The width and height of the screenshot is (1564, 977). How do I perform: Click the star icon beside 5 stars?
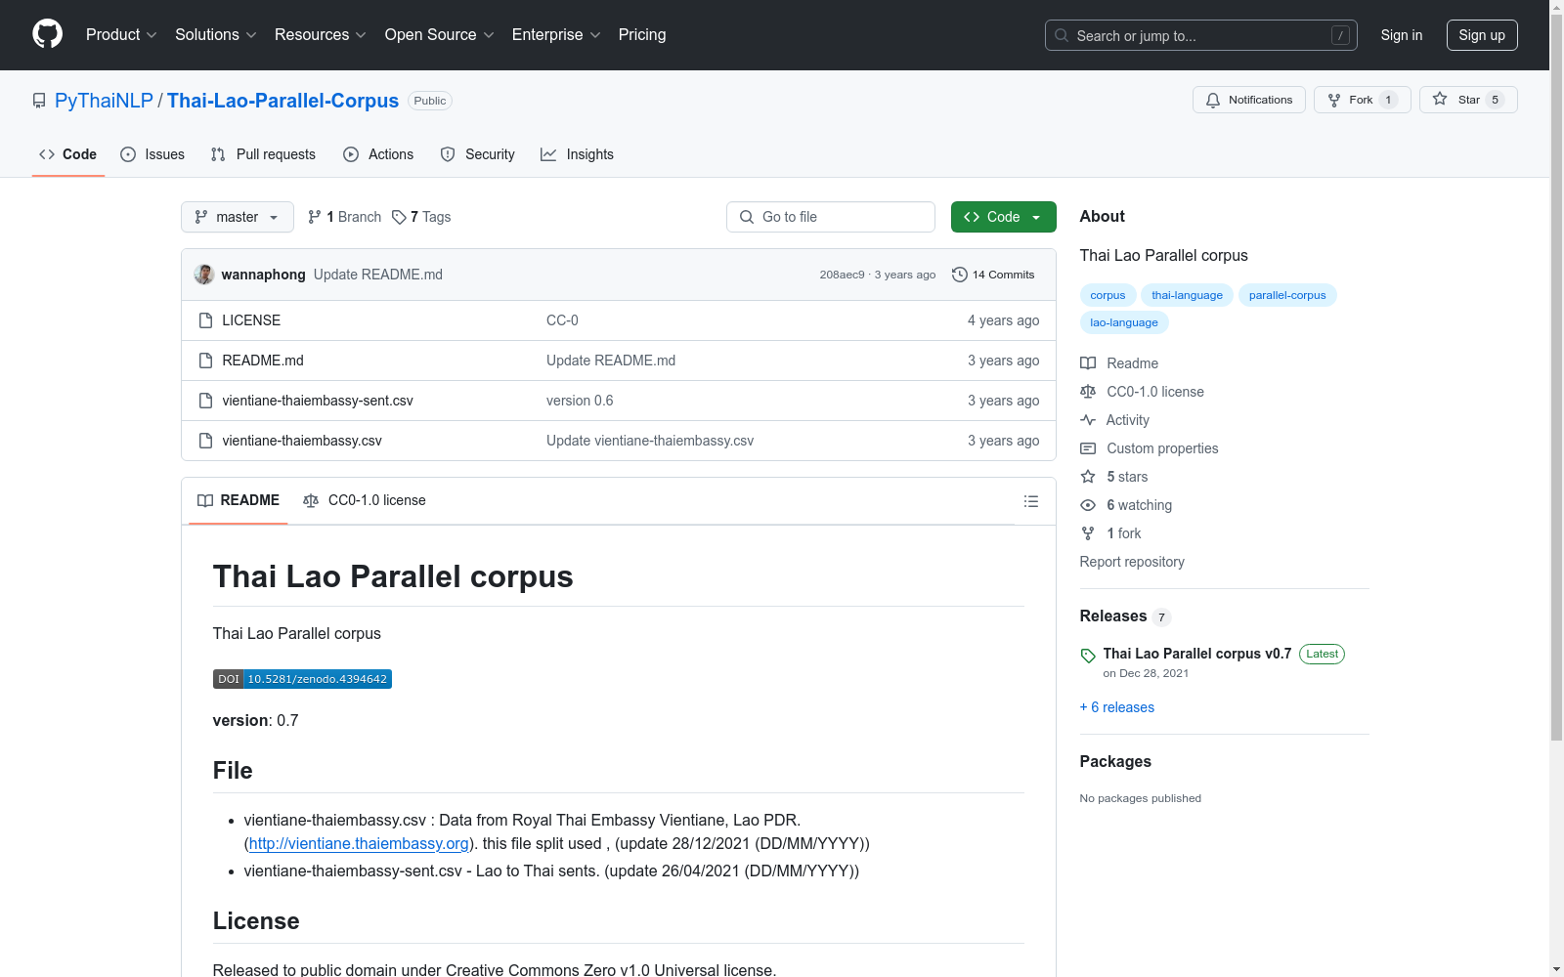pos(1088,477)
